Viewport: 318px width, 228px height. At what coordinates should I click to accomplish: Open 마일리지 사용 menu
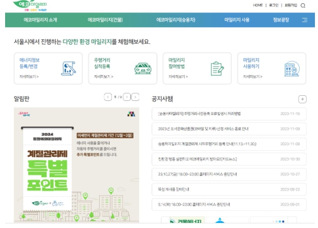tap(237, 20)
